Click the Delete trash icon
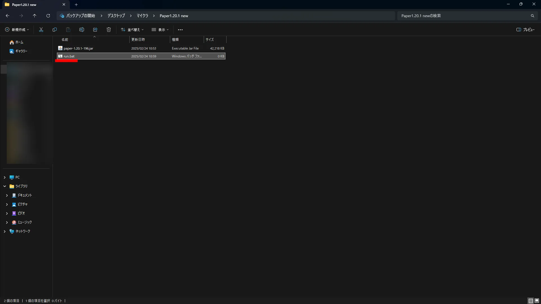 click(109, 30)
